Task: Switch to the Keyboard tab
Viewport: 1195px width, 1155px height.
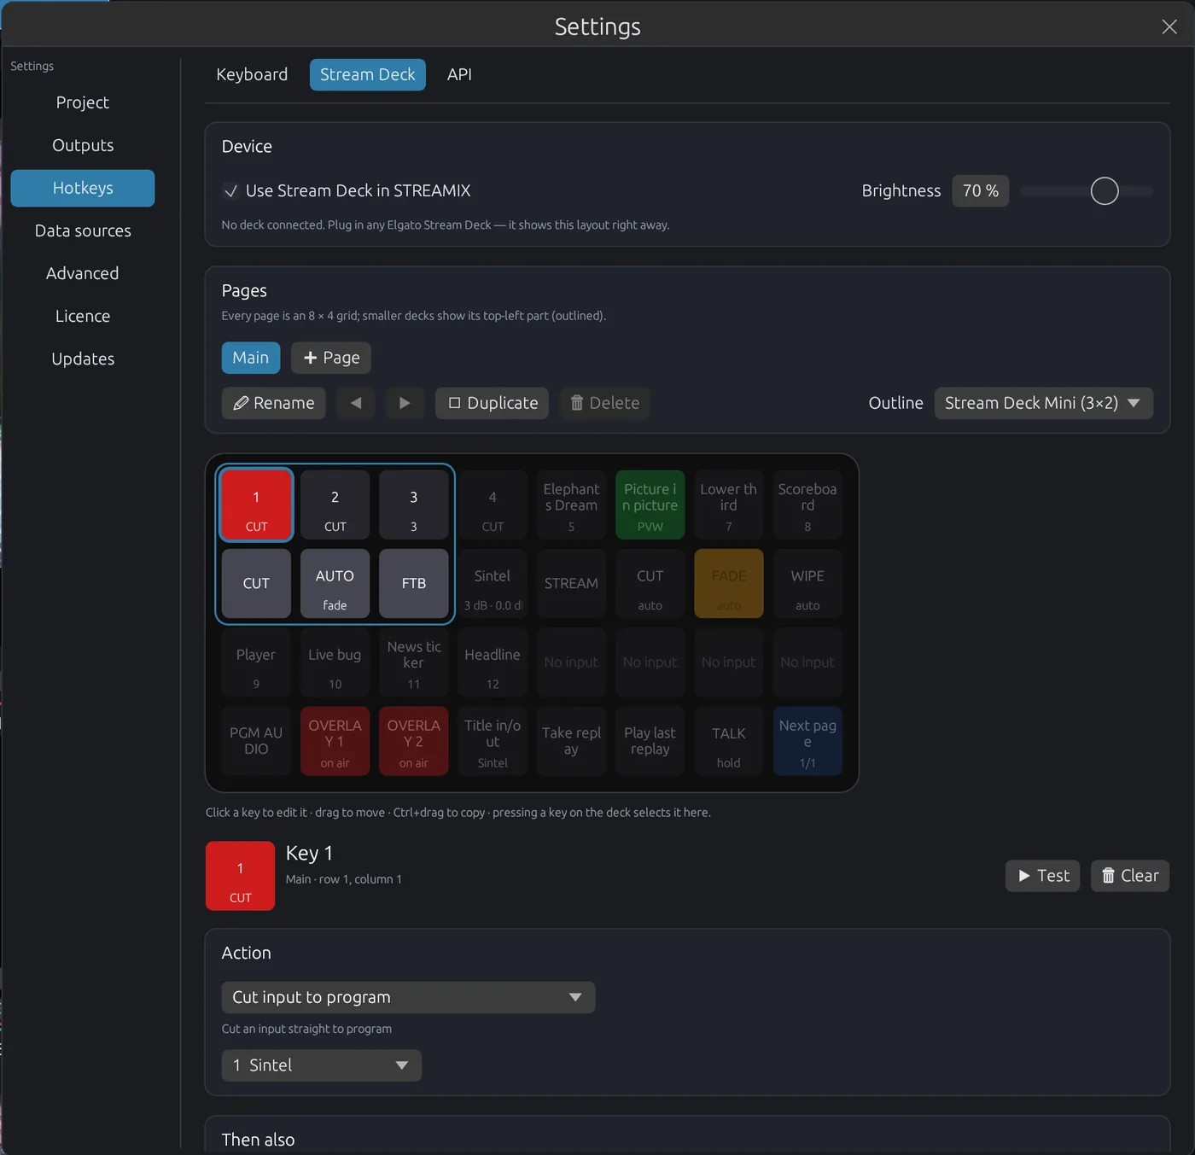Action: tap(252, 74)
